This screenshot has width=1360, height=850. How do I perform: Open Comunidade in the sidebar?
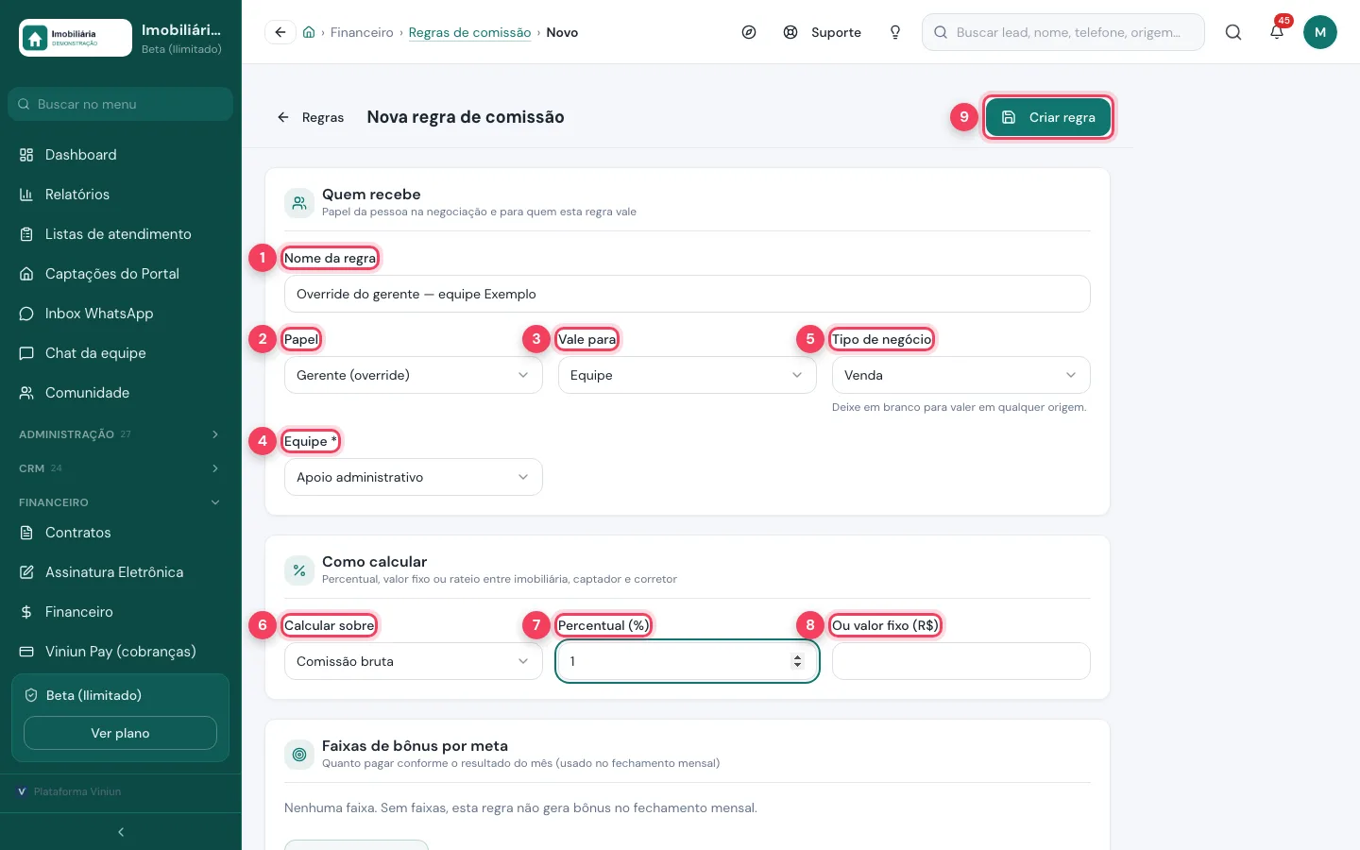pyautogui.click(x=120, y=393)
